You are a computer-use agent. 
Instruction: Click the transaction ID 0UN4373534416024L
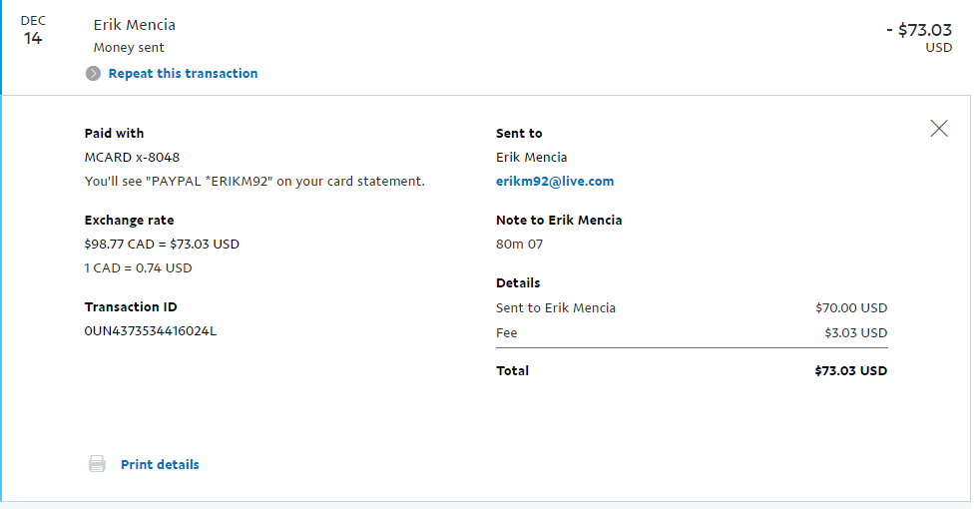(x=151, y=331)
